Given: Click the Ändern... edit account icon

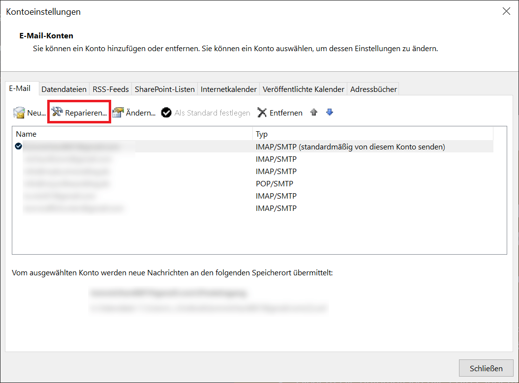Looking at the screenshot, I should (x=118, y=113).
